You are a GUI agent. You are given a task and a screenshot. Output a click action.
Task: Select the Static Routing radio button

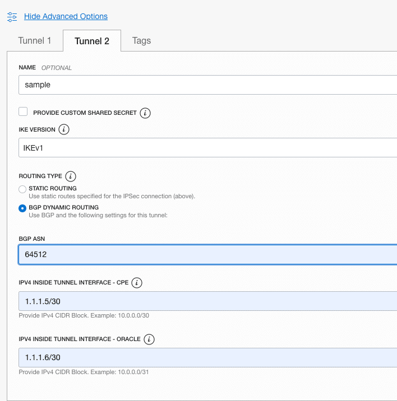[x=22, y=189]
